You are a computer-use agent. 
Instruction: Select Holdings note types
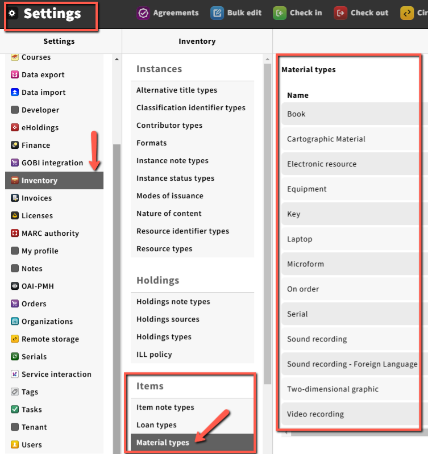pos(173,302)
